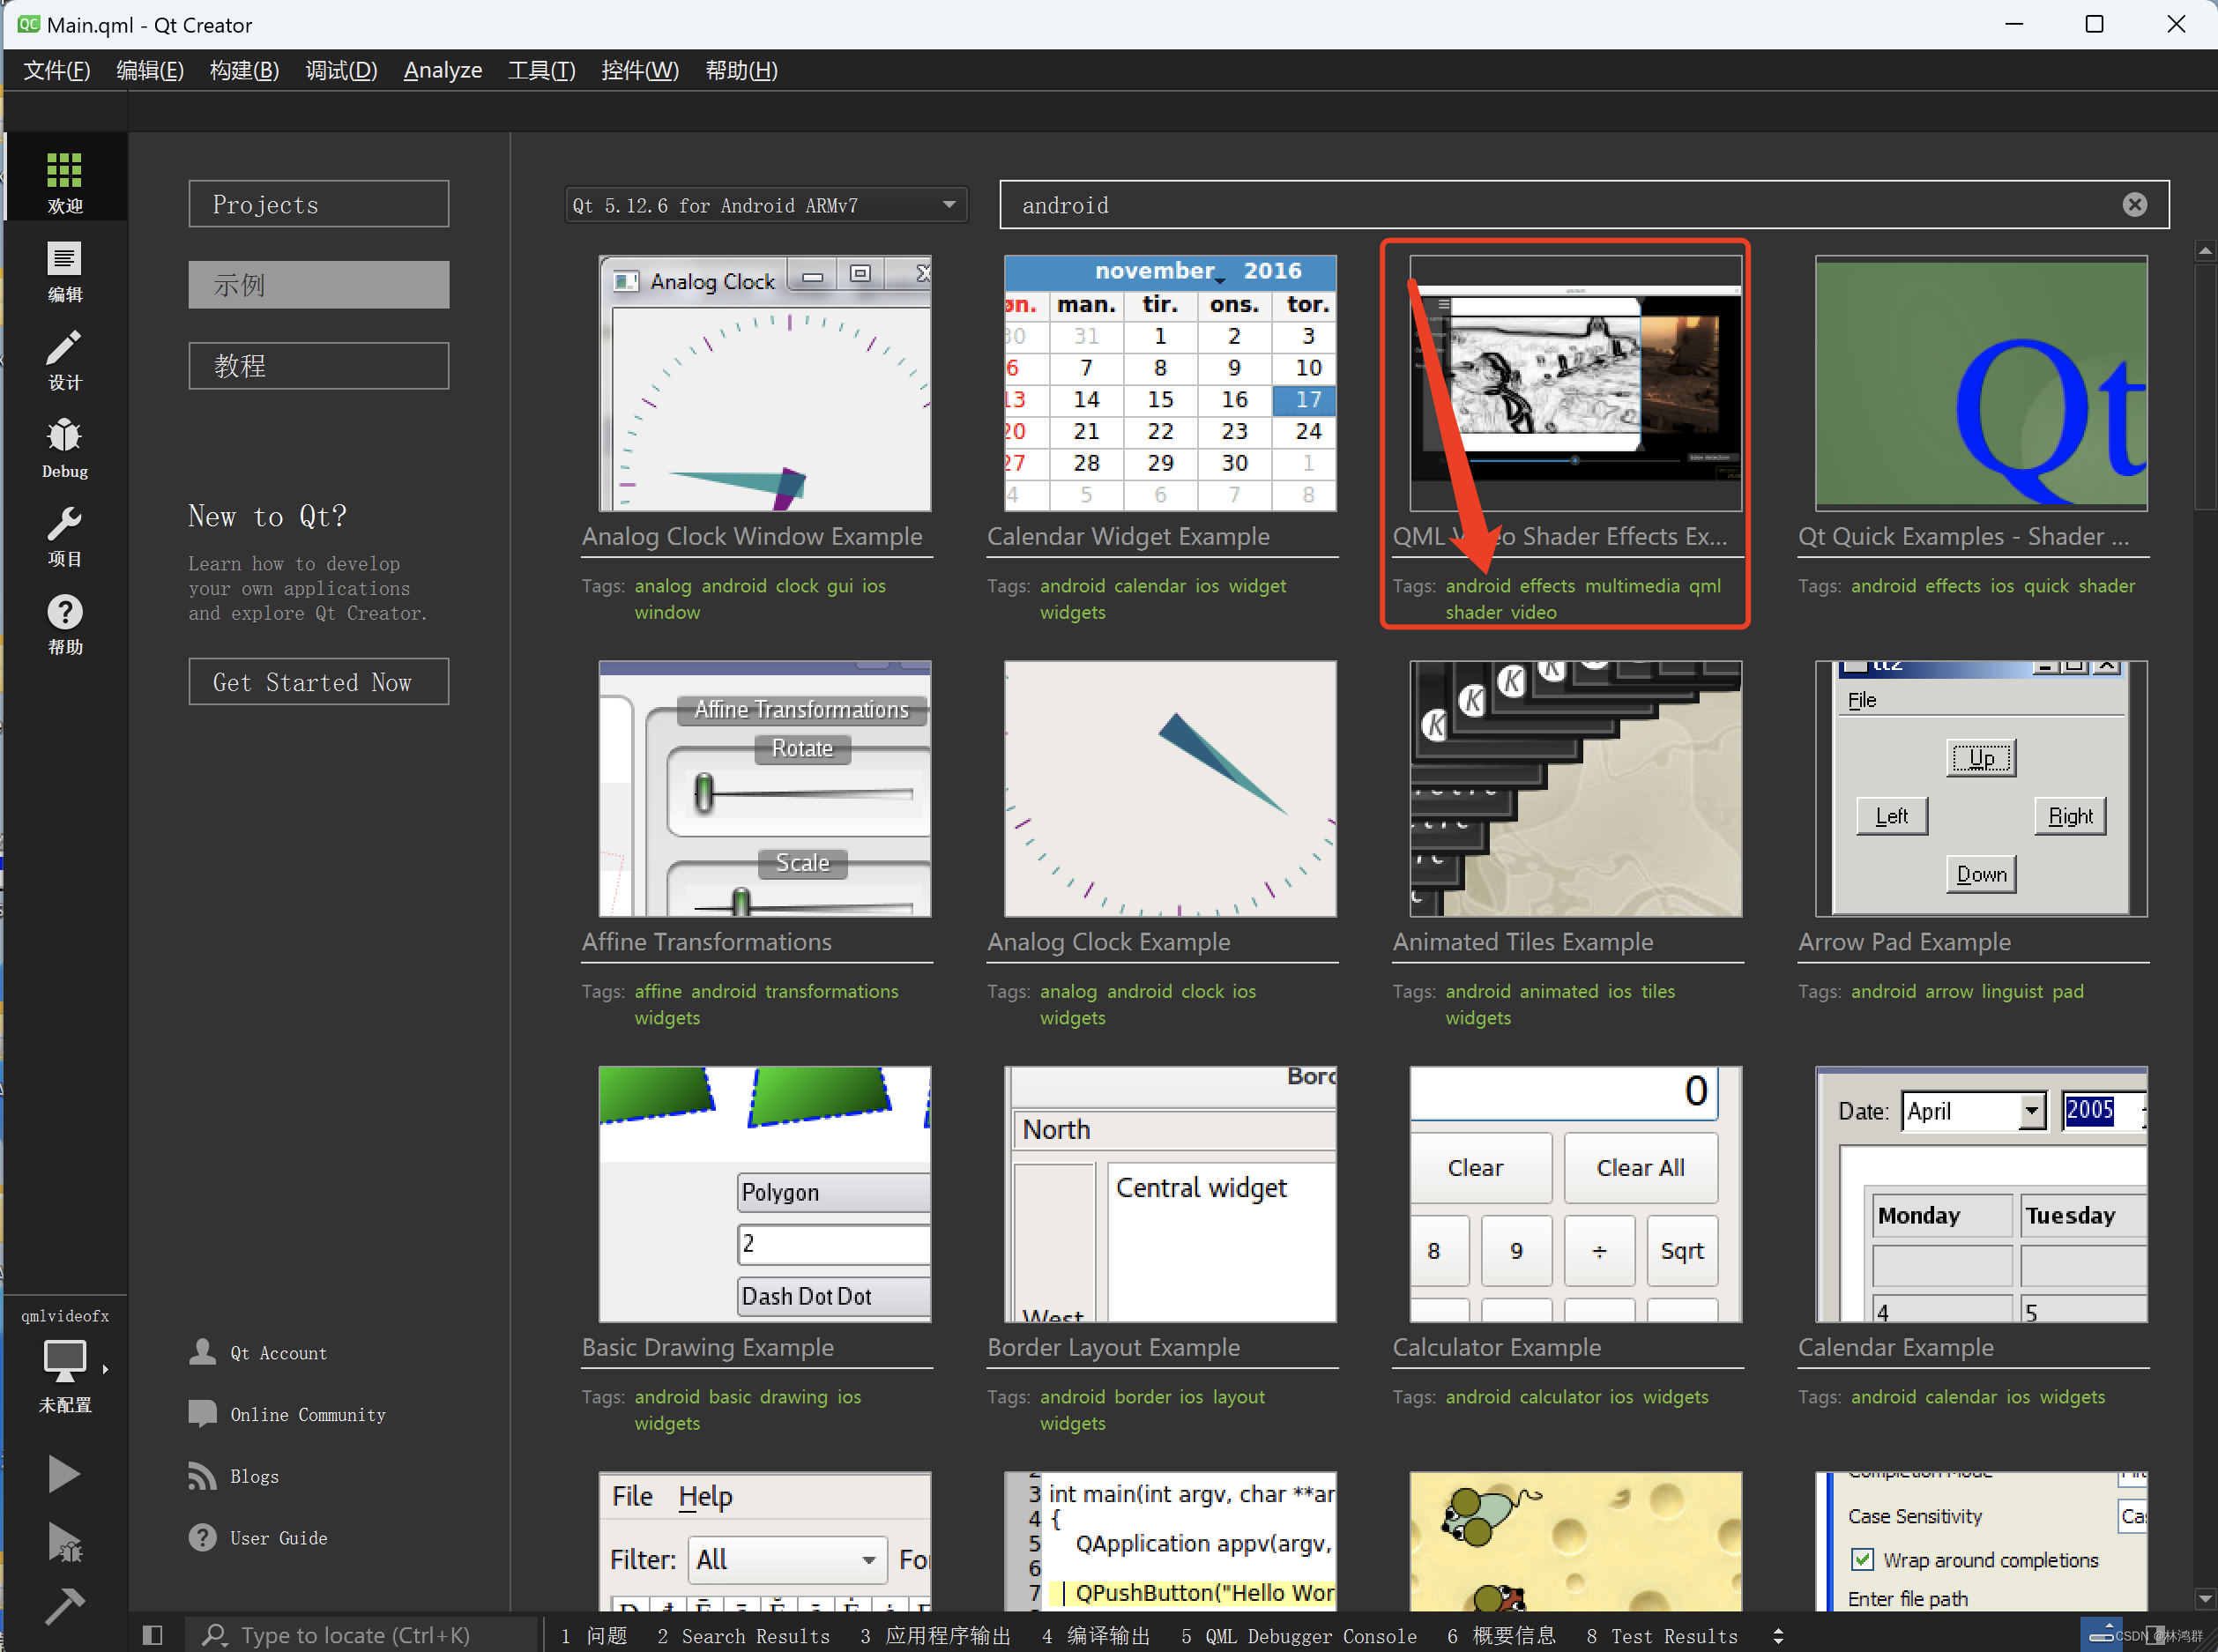Open the 8 Test Results pane
This screenshot has width=2218, height=1652.
[1662, 1636]
